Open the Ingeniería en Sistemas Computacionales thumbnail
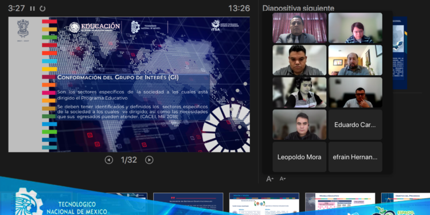430x215 pixels. click(x=188, y=204)
